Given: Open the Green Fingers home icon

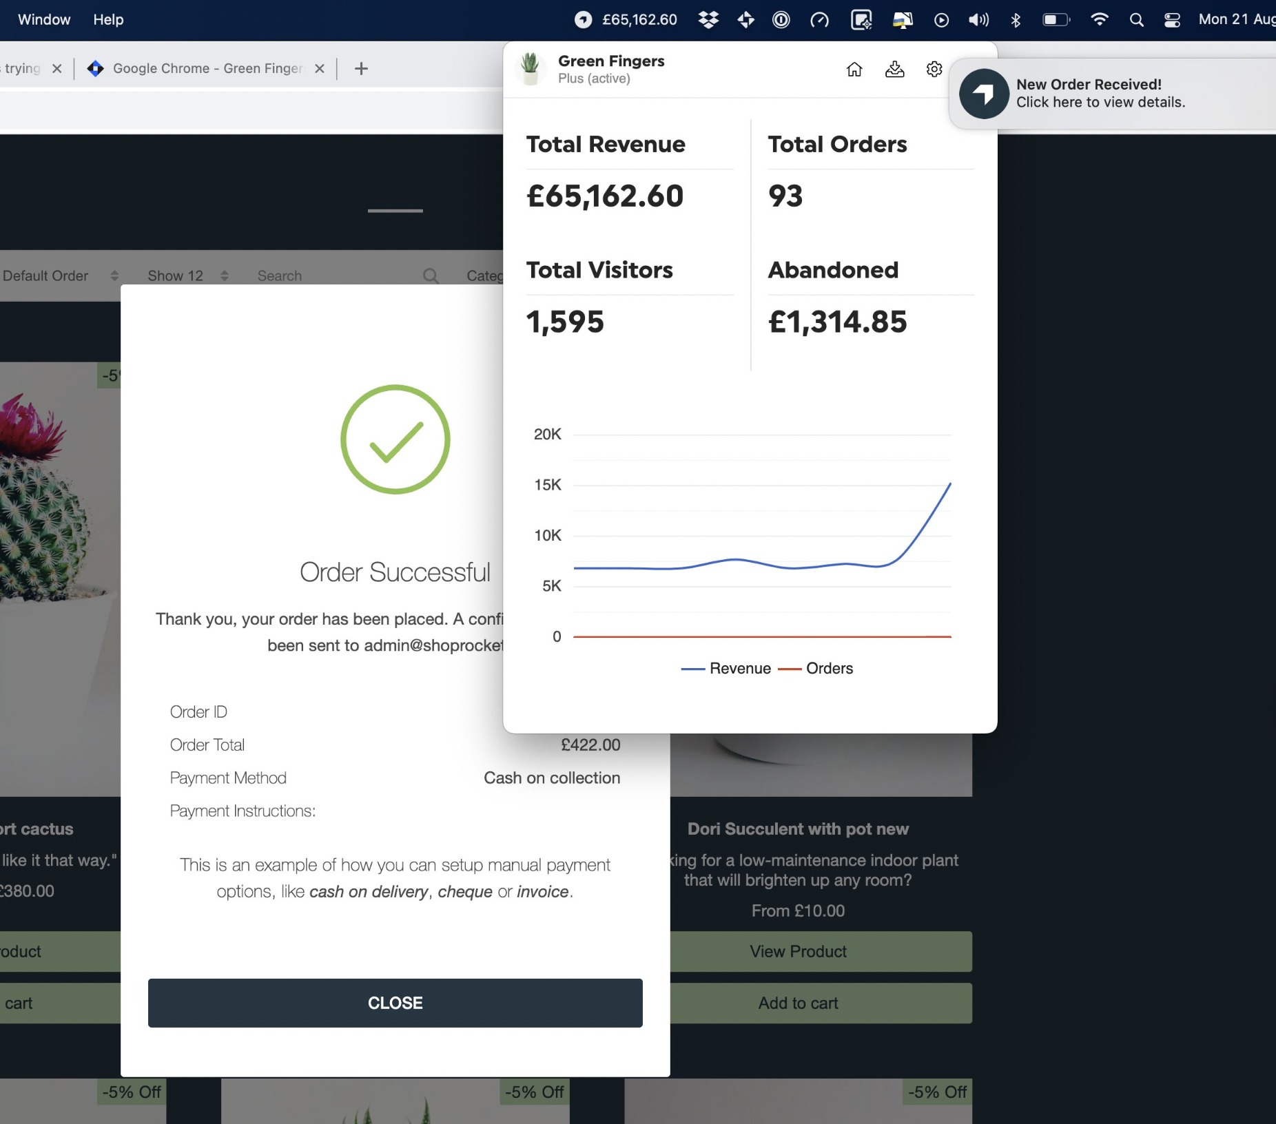Looking at the screenshot, I should click(x=854, y=70).
